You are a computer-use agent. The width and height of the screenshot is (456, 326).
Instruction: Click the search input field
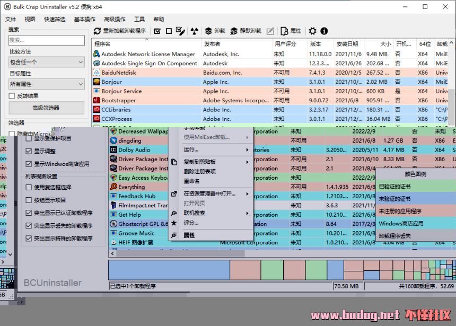[x=46, y=40]
